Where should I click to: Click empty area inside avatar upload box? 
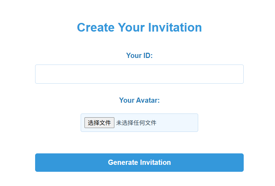(x=177, y=122)
